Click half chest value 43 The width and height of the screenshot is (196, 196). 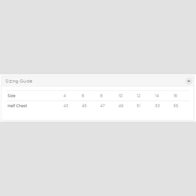[x=66, y=106]
